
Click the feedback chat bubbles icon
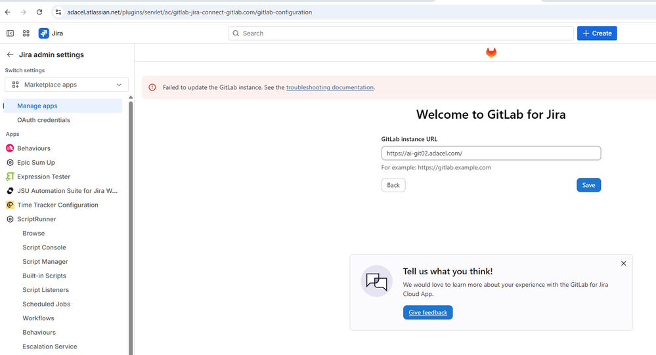point(376,281)
